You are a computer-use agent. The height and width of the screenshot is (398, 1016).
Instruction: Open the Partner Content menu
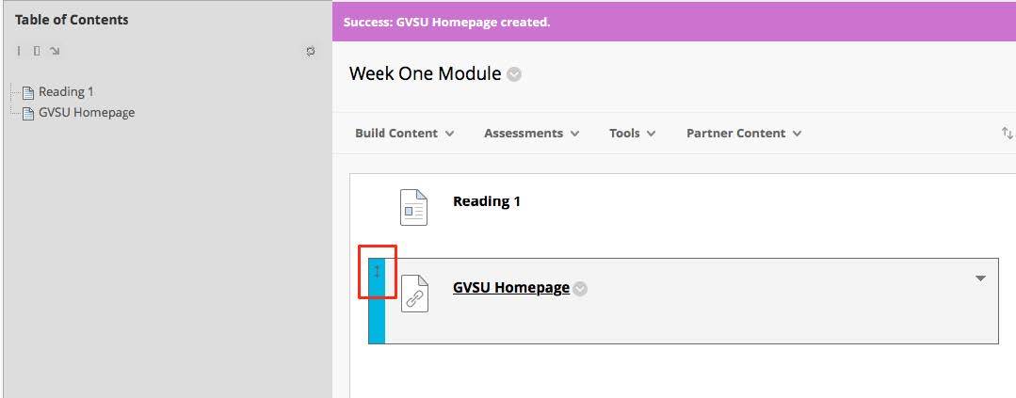coord(743,134)
